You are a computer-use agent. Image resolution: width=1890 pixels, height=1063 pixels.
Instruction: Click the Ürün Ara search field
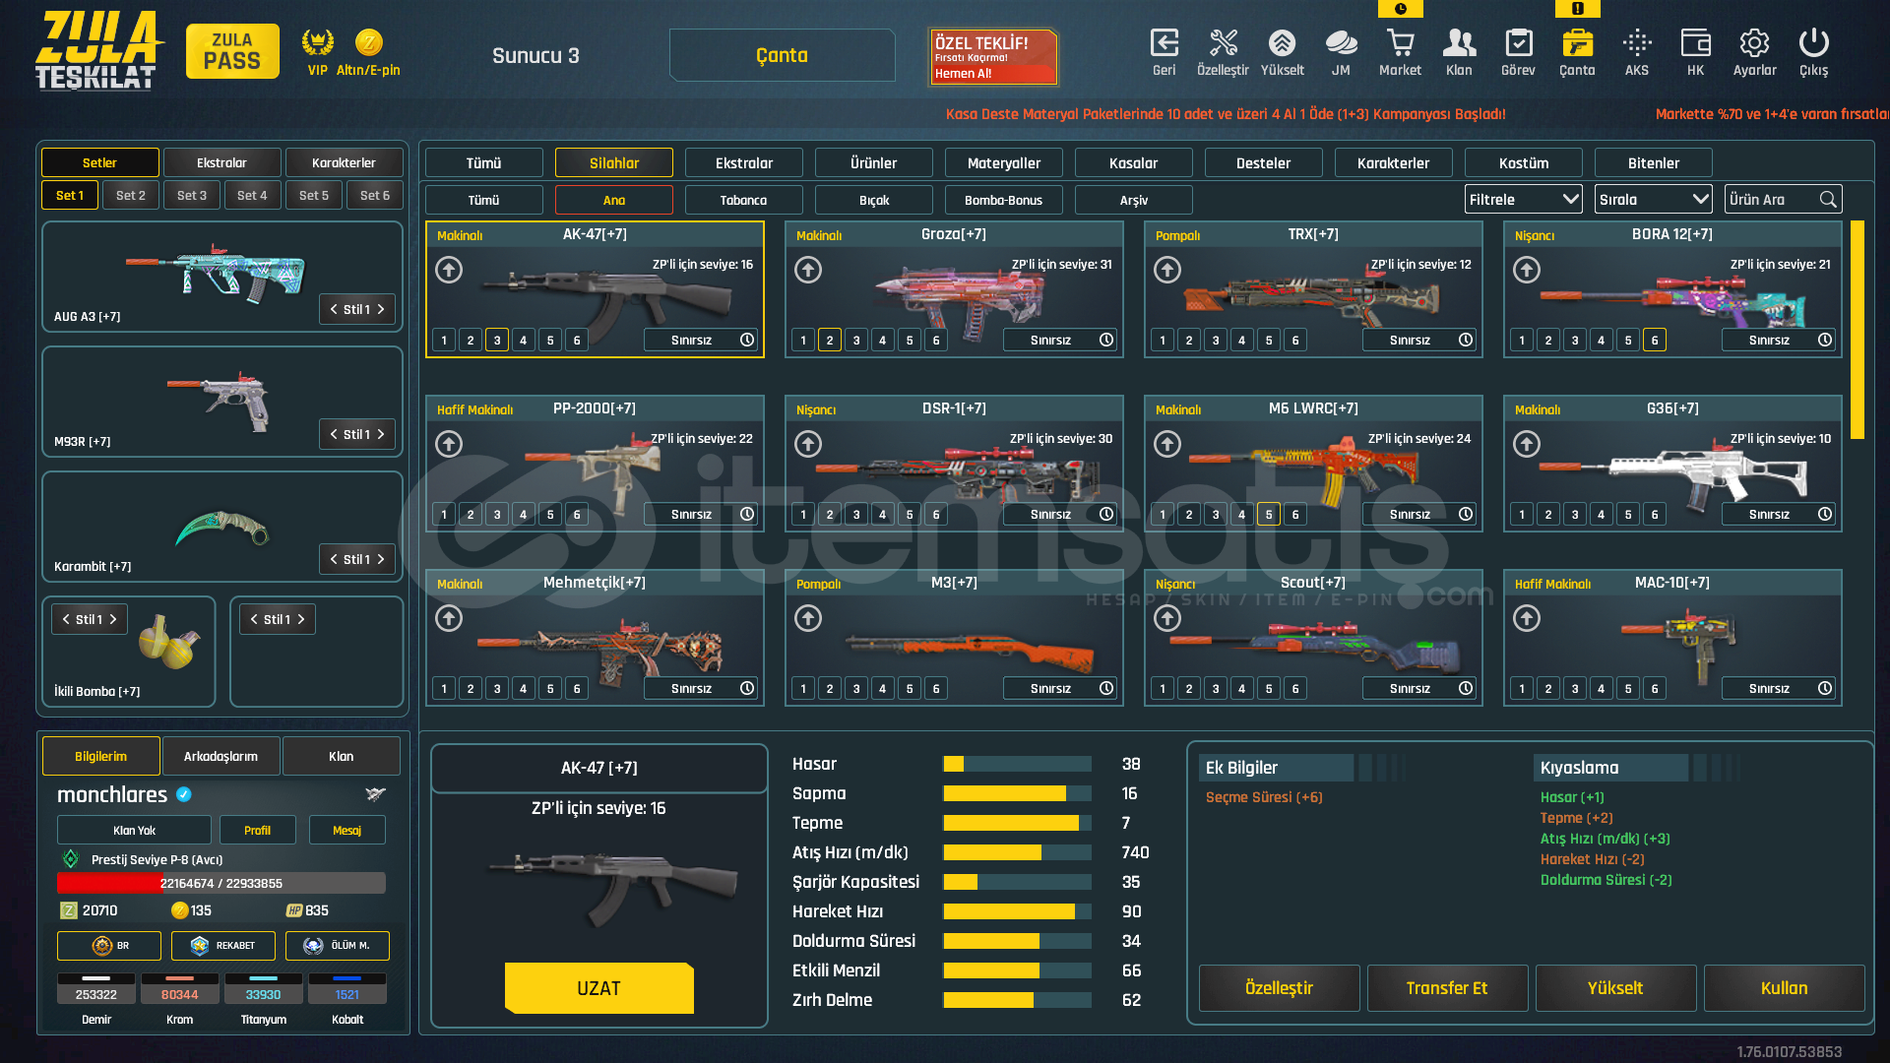pos(1783,200)
